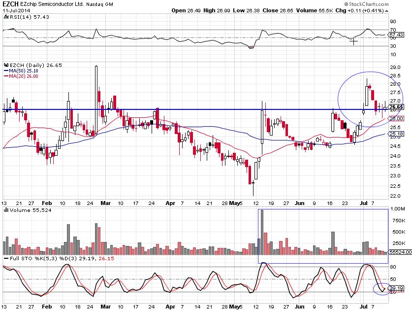412x310 pixels.
Task: Click the MA(20) 26.00 legend text
Action: [x=24, y=76]
